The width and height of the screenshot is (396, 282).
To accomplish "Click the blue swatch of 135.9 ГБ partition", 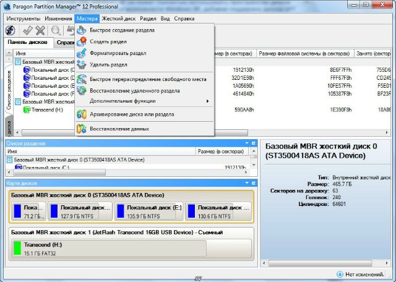I will 121,211.
